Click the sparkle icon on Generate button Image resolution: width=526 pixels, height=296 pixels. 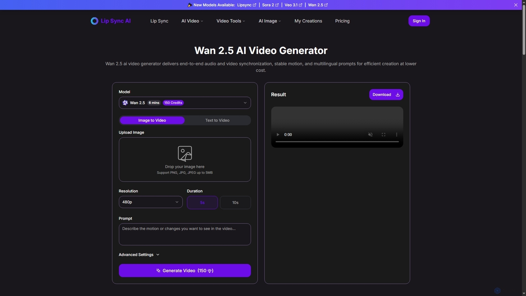158,271
